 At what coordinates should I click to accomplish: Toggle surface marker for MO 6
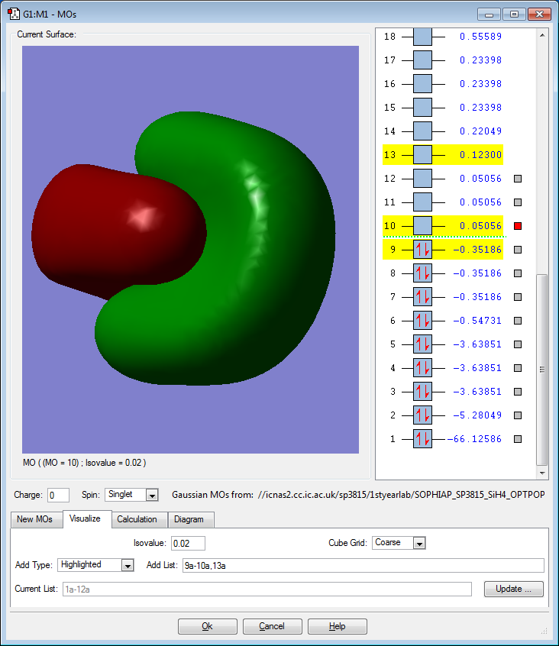[x=518, y=321]
